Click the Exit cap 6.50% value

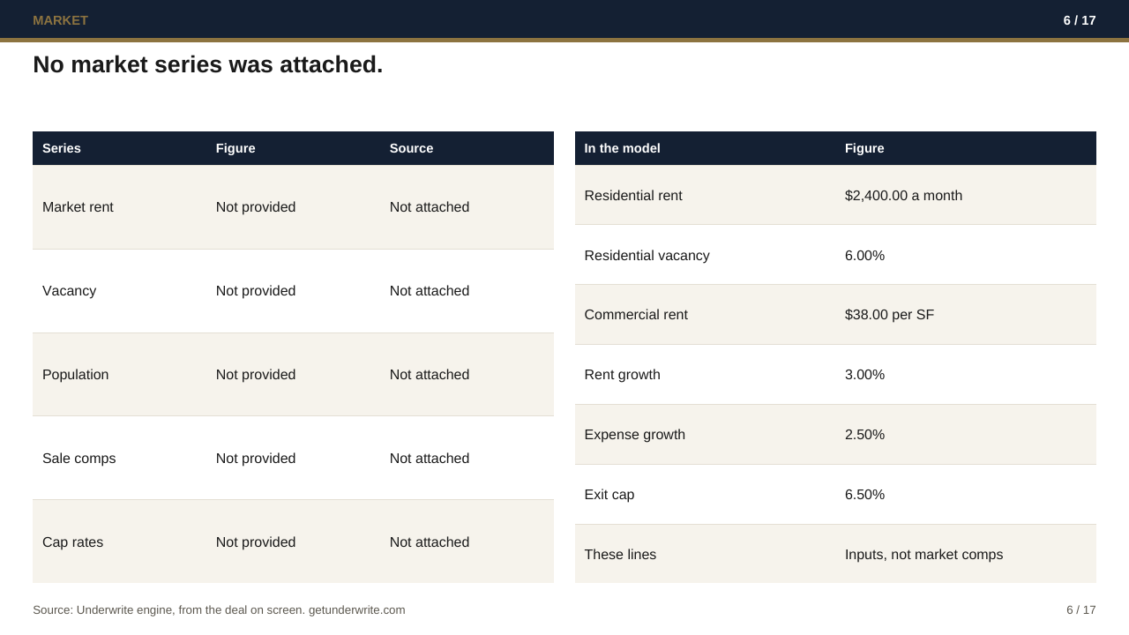[x=864, y=495]
